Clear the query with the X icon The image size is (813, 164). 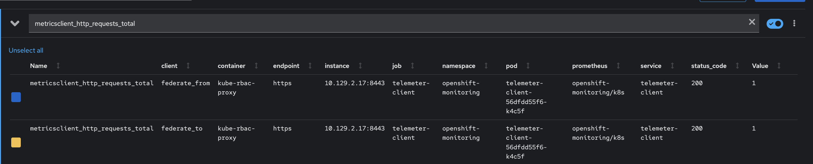tap(752, 22)
